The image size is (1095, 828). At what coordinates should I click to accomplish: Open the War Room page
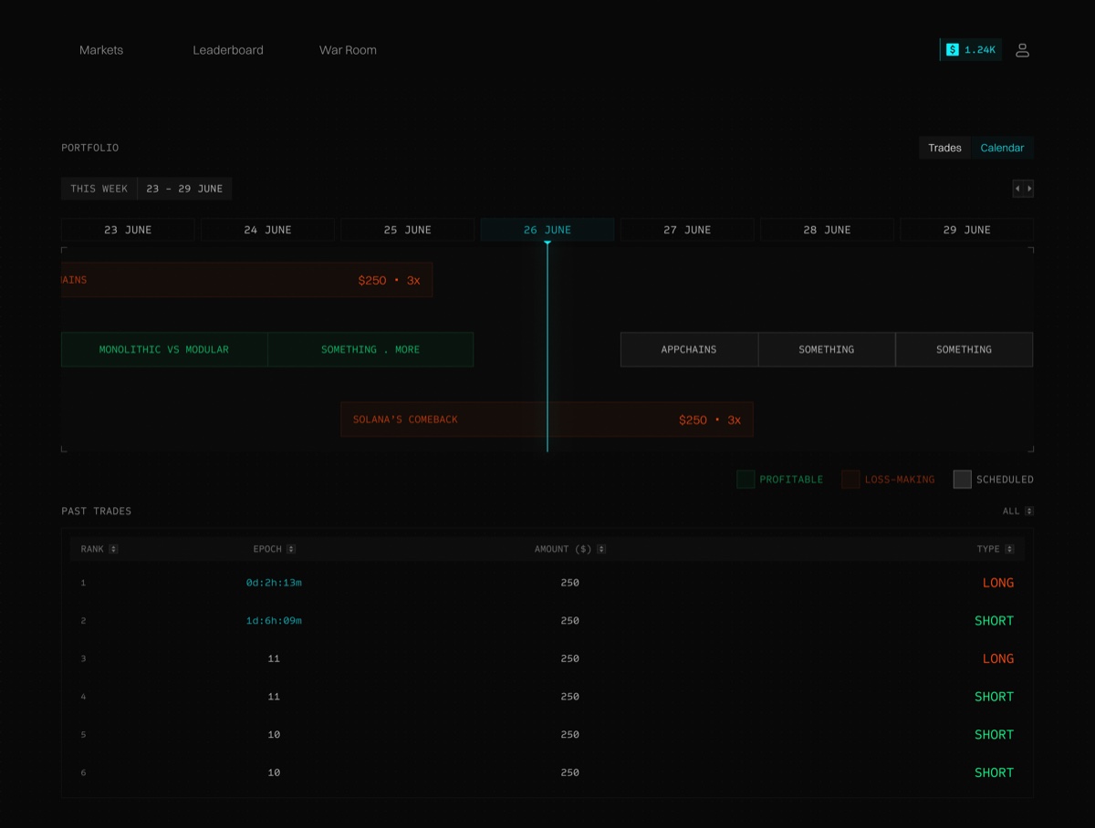click(348, 50)
